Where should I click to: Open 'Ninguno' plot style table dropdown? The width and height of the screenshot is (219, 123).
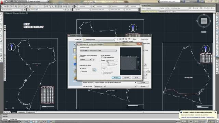click(86, 59)
